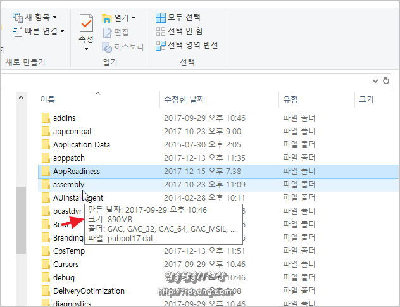The width and height of the screenshot is (400, 307).
Task: Click date 2017-09-29 오후 10:46 of addins
Action: coord(204,118)
